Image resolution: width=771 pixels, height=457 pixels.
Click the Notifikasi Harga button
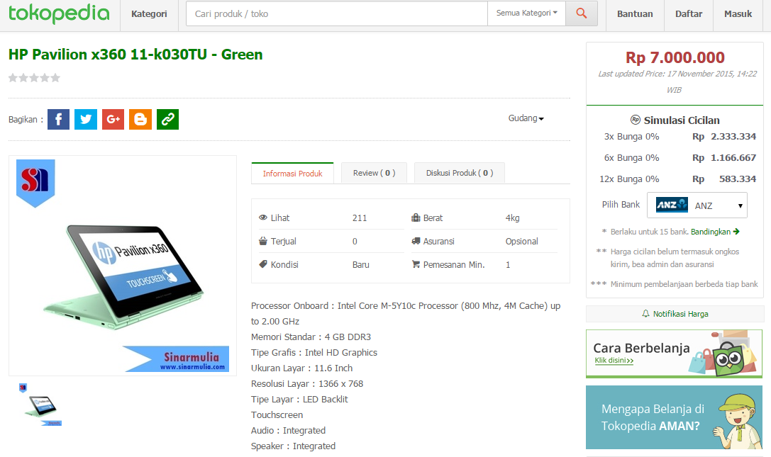[675, 313]
